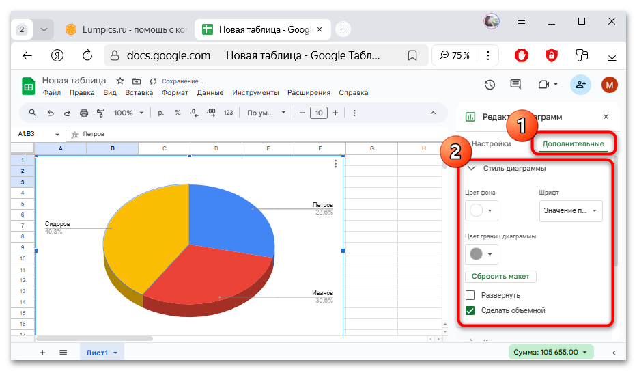The image size is (637, 371).
Task: Switch to the Настройки tab
Action: tap(491, 144)
